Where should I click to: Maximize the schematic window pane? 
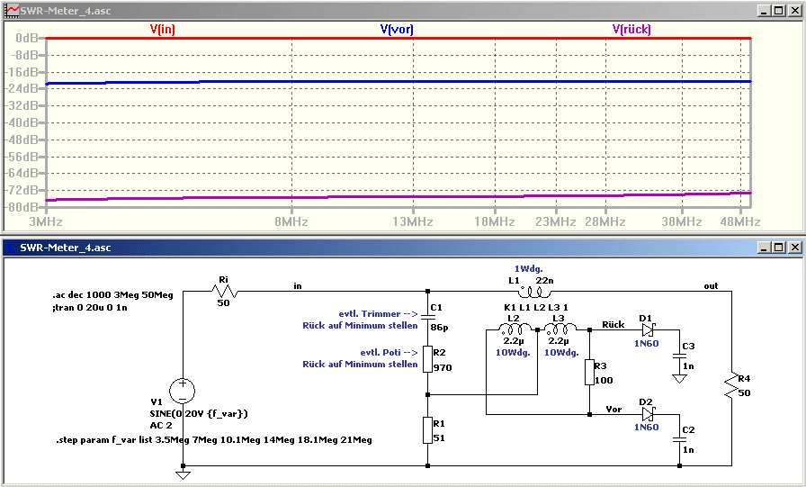(x=779, y=248)
